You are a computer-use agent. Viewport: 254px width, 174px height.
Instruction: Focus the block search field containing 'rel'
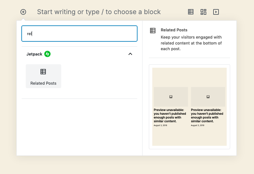(79, 34)
